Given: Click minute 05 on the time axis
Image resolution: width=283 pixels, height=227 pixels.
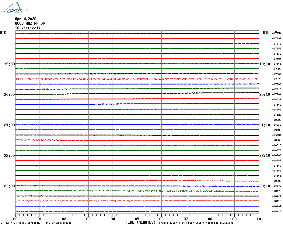Looking at the screenshot, I should [x=137, y=219].
